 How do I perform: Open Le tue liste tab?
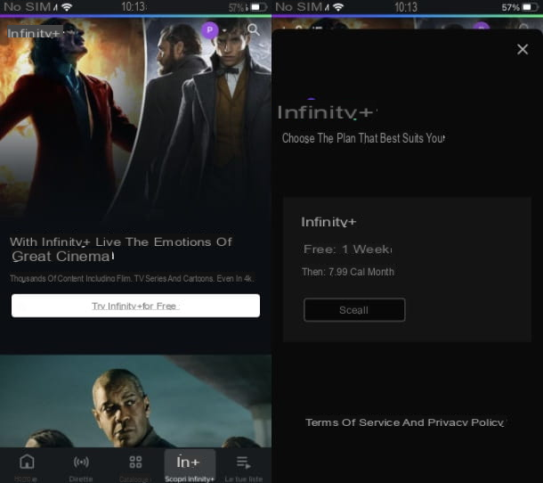[x=243, y=466]
